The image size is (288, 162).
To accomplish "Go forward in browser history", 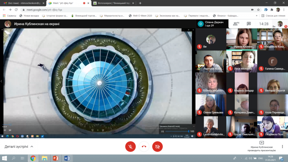I will (x=10, y=10).
